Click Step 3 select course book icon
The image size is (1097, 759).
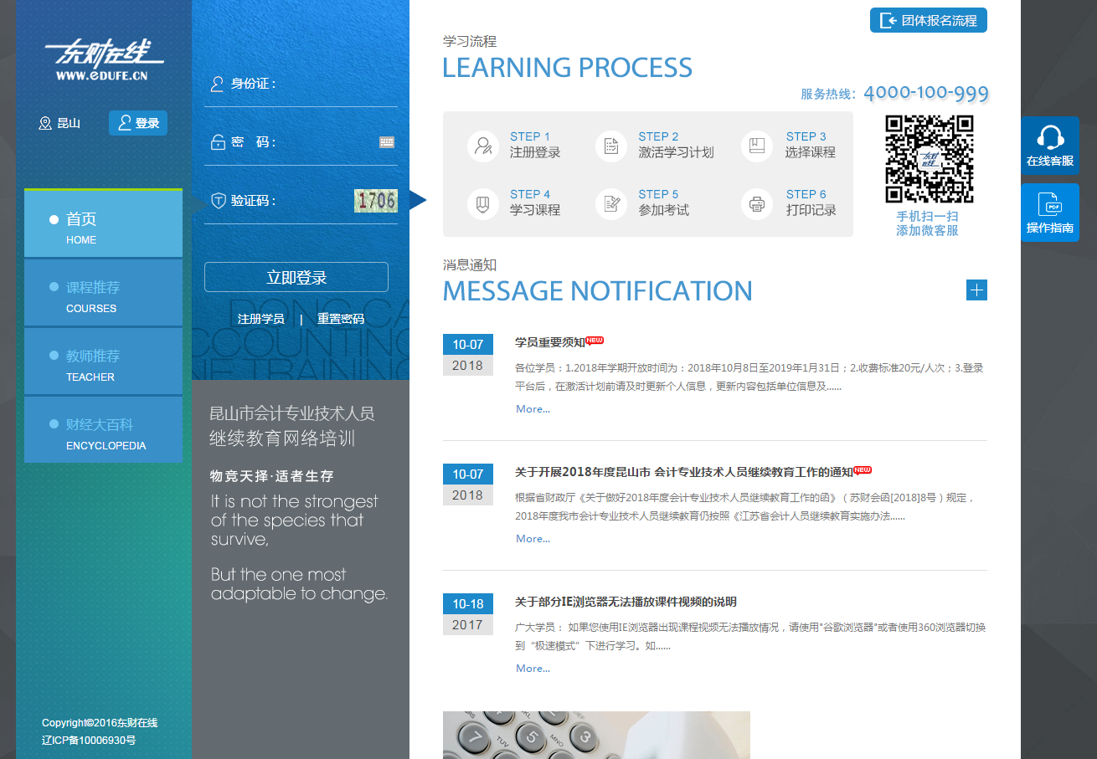[757, 146]
